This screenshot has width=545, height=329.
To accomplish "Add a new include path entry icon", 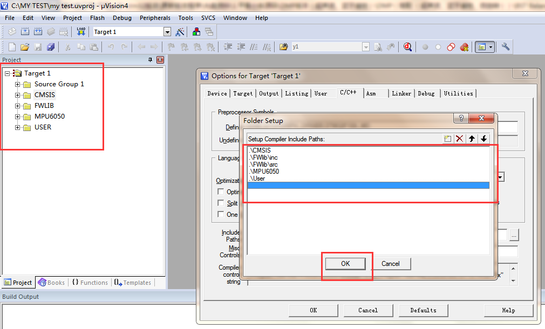I will click(447, 139).
